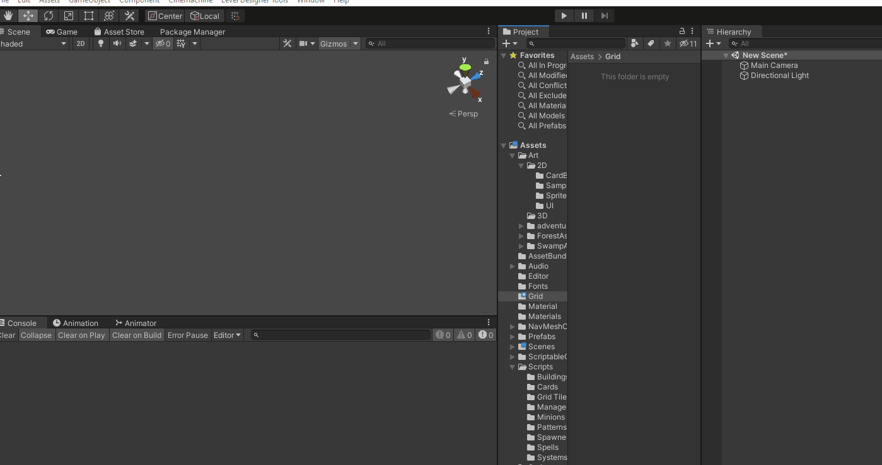The image size is (882, 465).
Task: Open the Gizmos dropdown arrow
Action: point(356,43)
